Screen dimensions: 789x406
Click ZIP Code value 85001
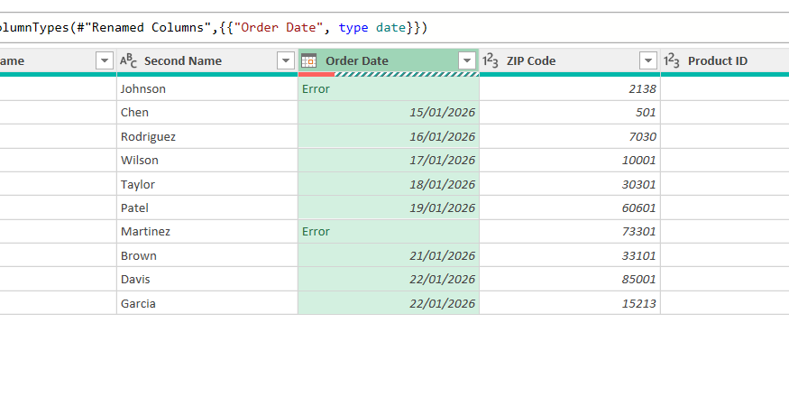pos(570,279)
